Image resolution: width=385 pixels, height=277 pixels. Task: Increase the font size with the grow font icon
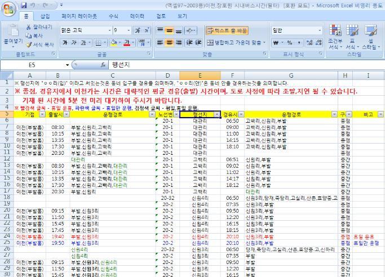pyautogui.click(x=138, y=30)
